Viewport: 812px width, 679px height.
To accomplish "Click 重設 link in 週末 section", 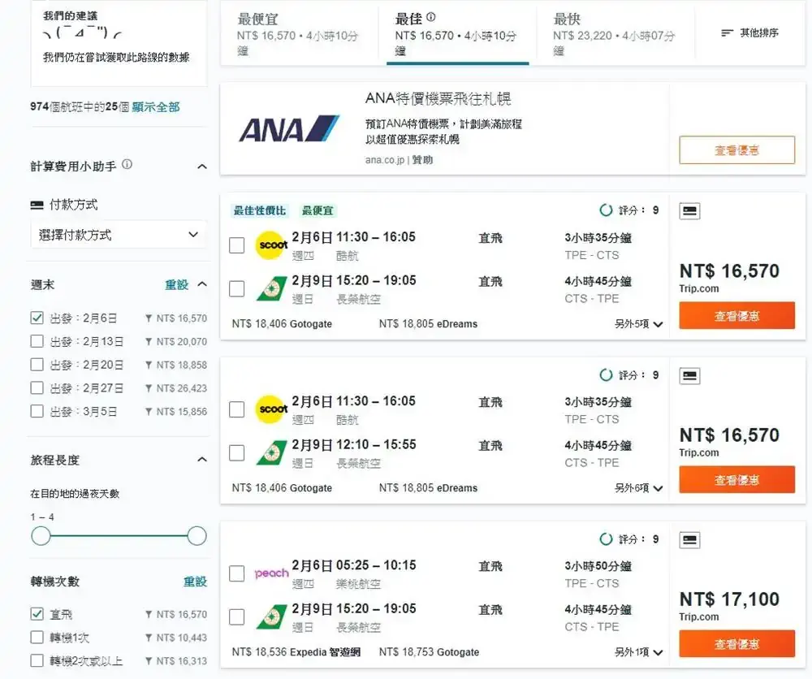I will pos(176,285).
